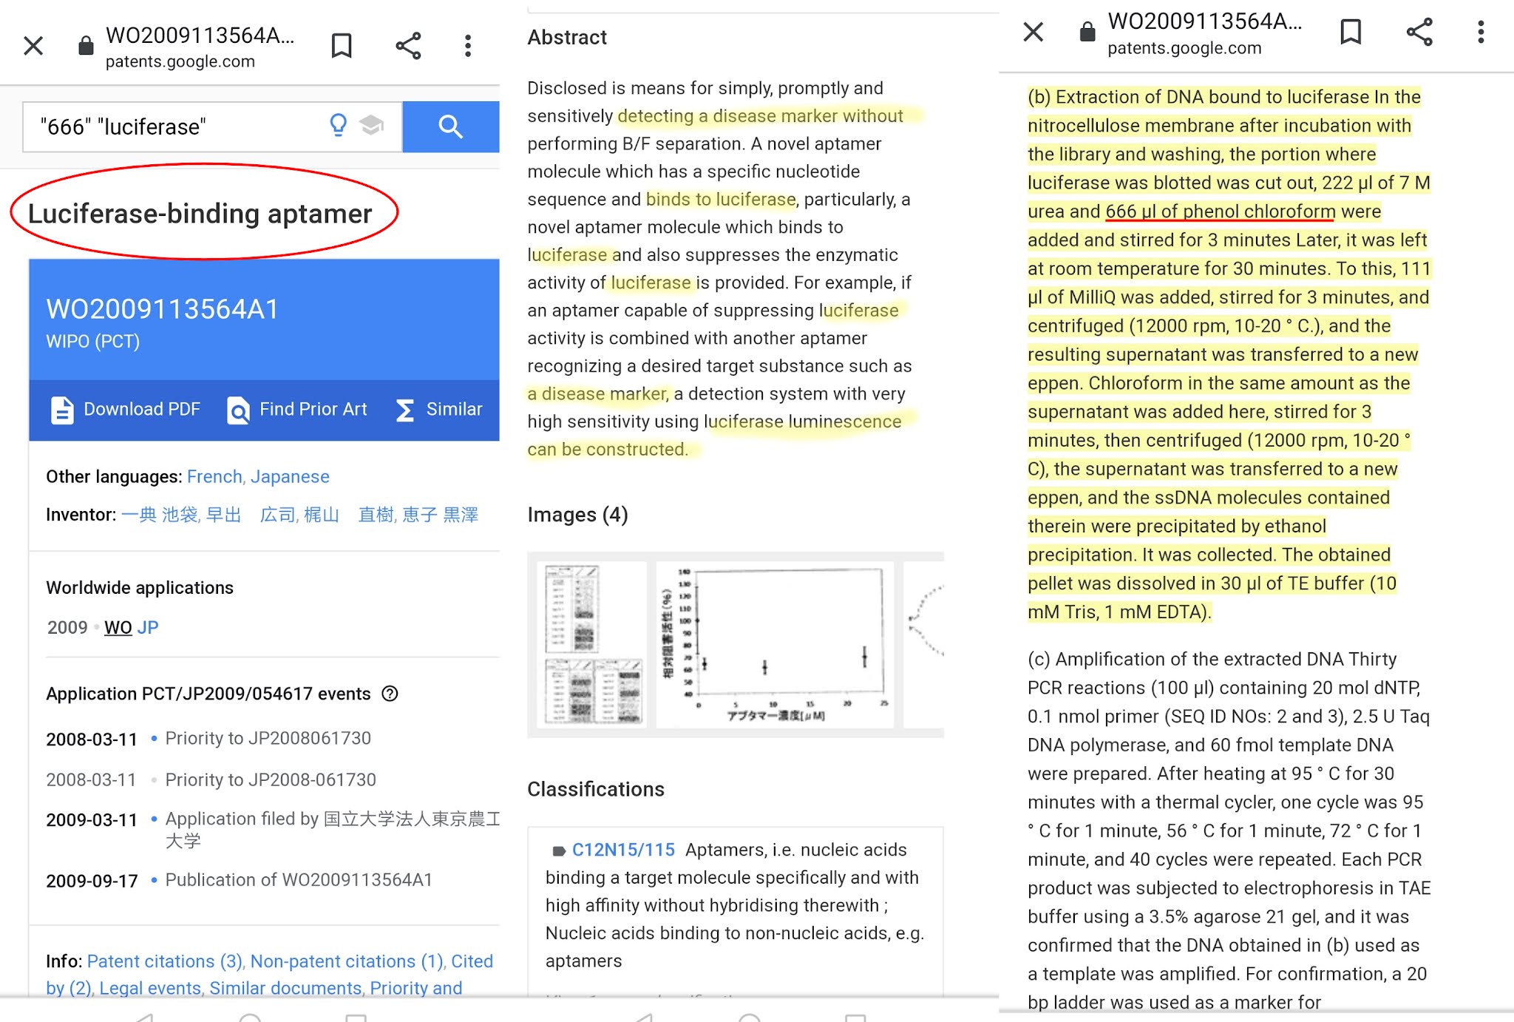Open left browser three-dot menu
1514x1022 pixels.
468,46
